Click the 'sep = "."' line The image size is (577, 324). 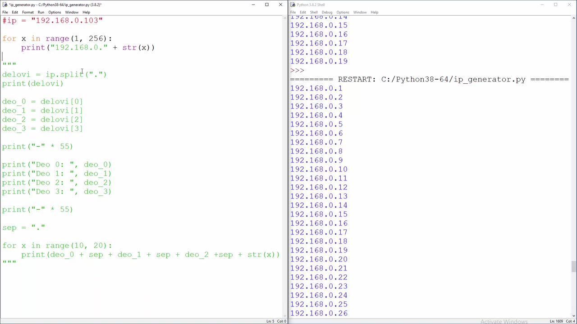tap(23, 228)
